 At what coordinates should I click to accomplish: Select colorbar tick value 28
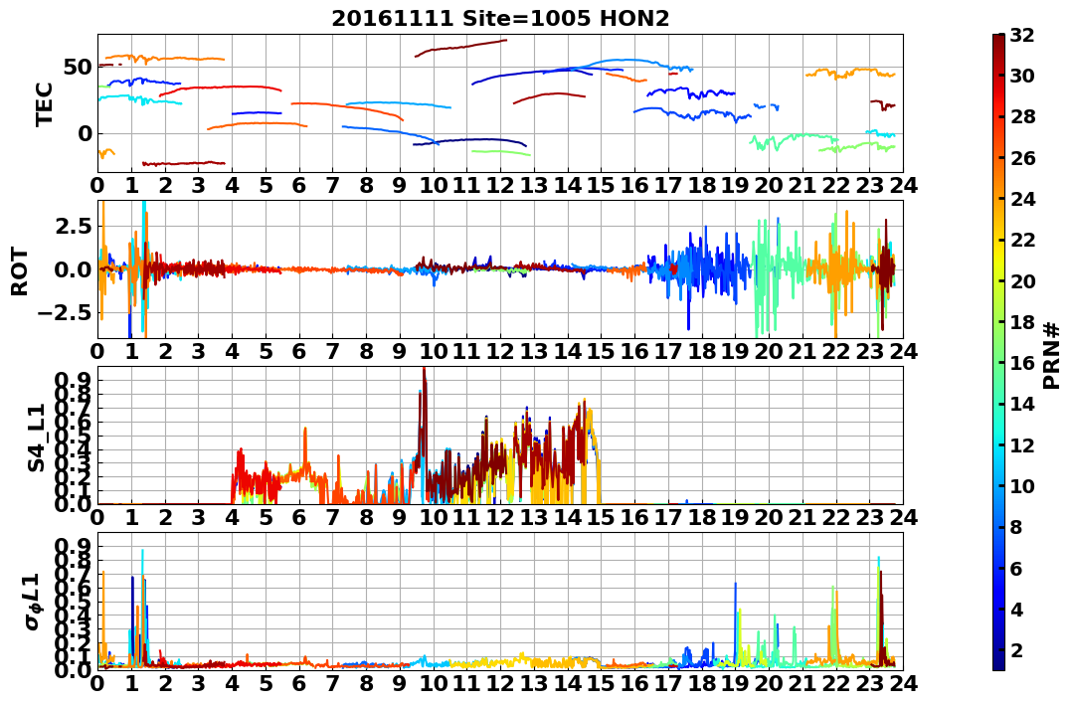click(x=1022, y=116)
